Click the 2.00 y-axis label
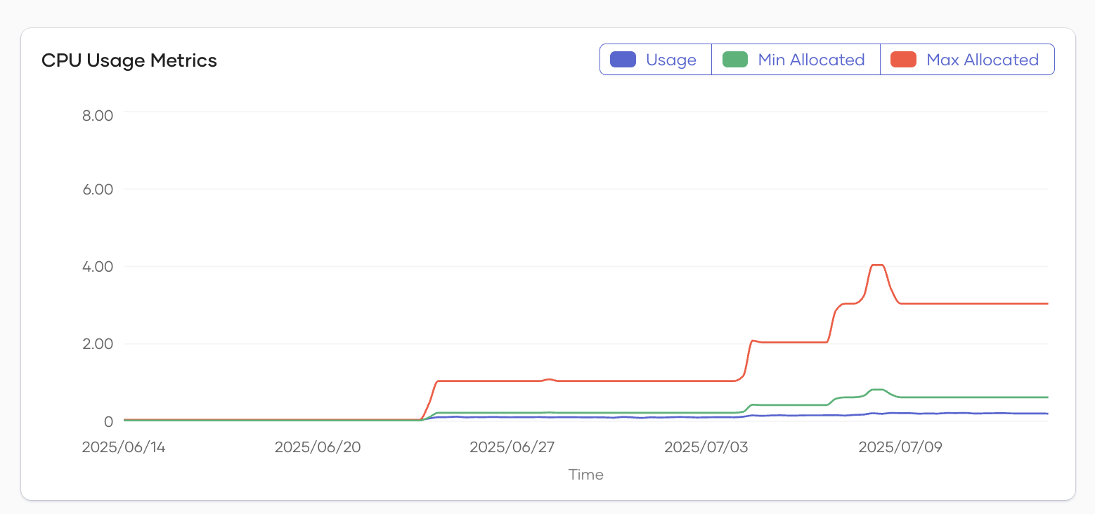Viewport: 1095px width, 514px height. tap(98, 344)
